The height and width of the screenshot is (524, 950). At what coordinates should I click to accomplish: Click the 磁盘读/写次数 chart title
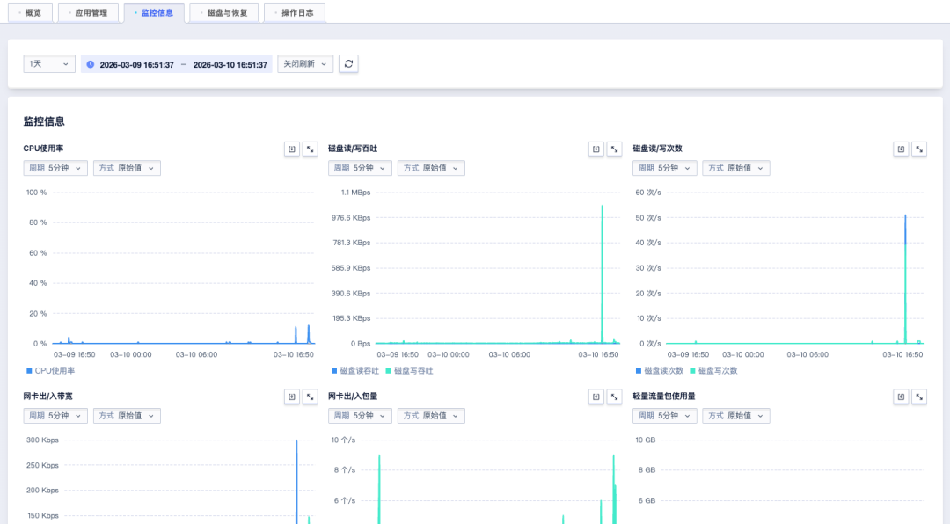(x=657, y=149)
